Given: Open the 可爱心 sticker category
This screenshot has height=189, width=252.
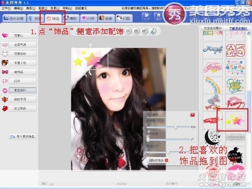Looking at the screenshot, I should [x=23, y=36].
